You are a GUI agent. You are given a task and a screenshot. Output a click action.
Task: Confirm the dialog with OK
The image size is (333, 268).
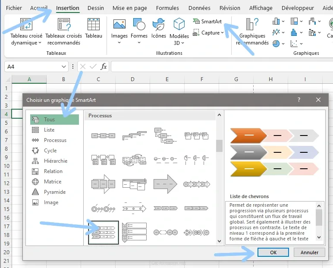(273, 252)
